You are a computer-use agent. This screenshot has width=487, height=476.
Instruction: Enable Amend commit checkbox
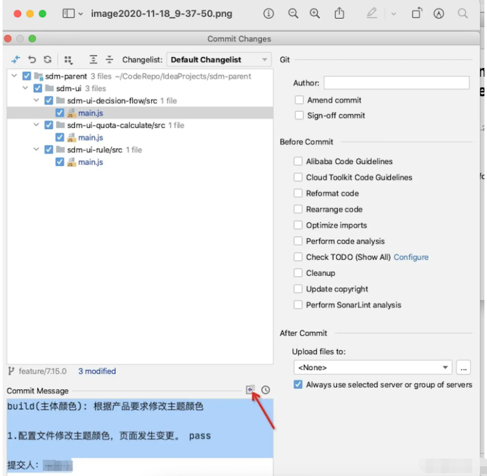click(x=299, y=100)
